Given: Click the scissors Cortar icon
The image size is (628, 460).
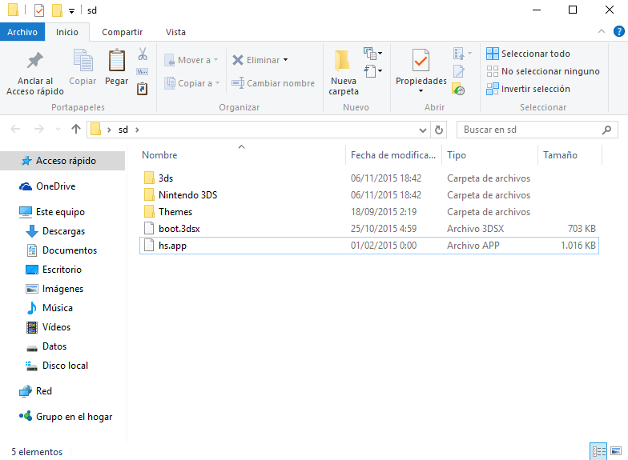Looking at the screenshot, I should 143,54.
